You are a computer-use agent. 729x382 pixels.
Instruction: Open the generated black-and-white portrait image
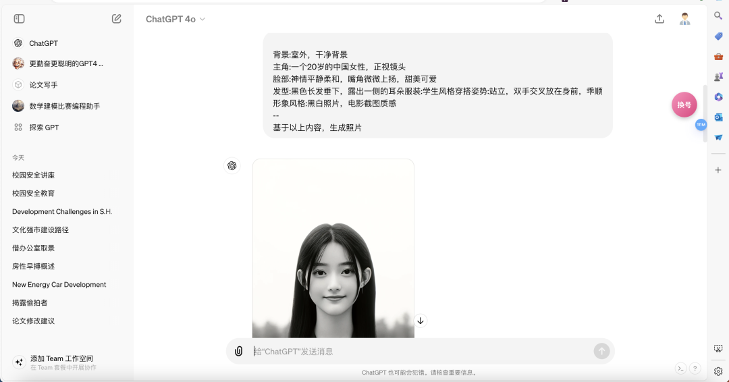(x=333, y=248)
